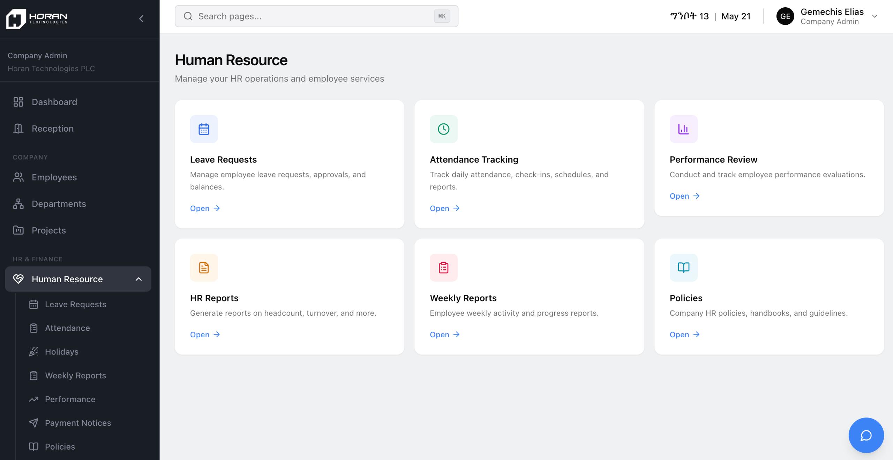
Task: Click the Leave Requests calendar sidebar icon
Action: (x=33, y=305)
